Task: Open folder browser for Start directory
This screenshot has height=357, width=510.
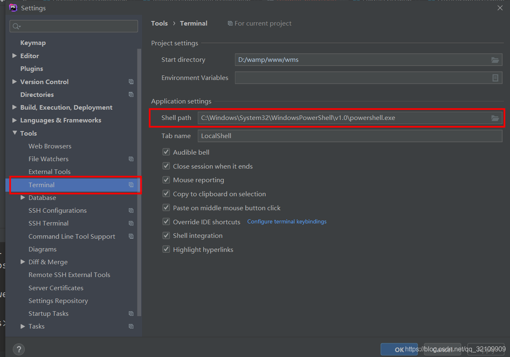Action: coord(495,60)
